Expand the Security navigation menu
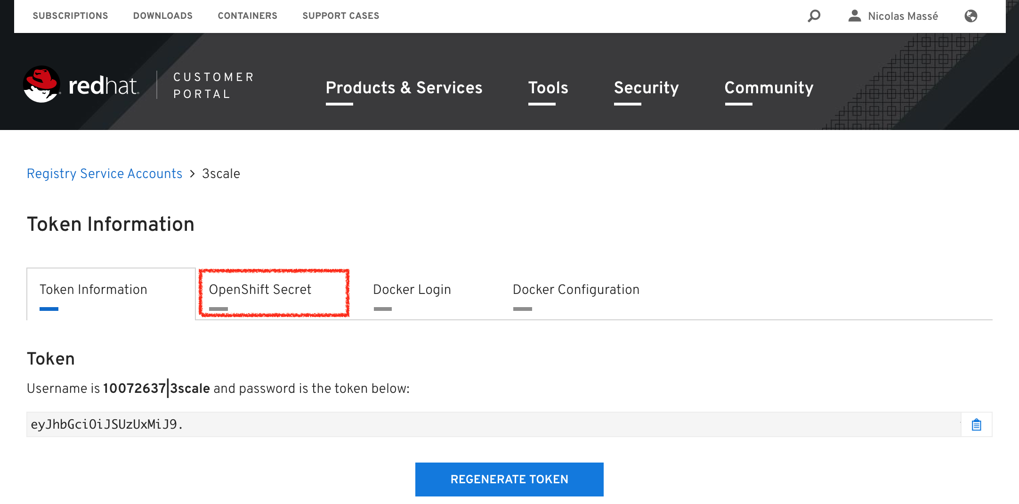Viewport: 1019px width, 504px height. 646,88
